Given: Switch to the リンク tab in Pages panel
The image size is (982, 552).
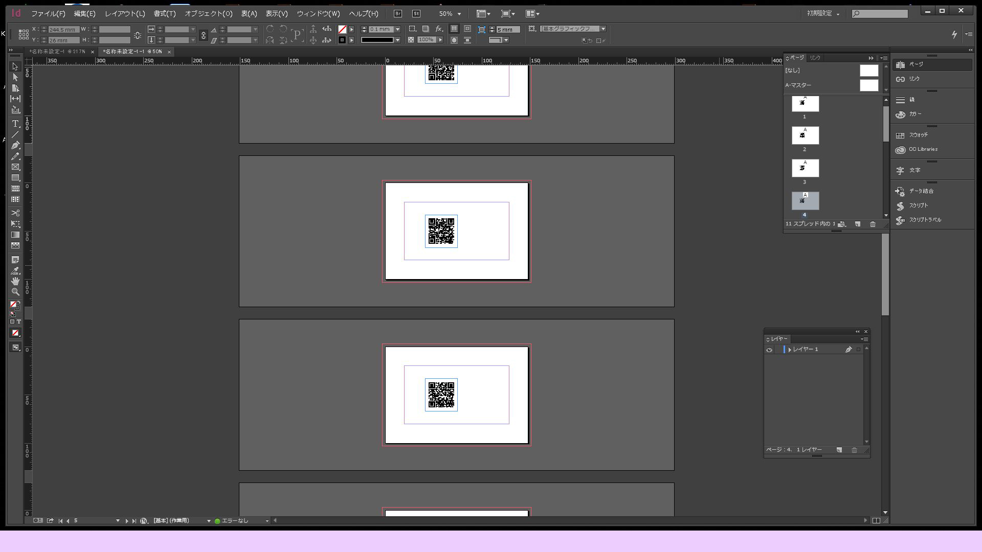Looking at the screenshot, I should tap(815, 58).
